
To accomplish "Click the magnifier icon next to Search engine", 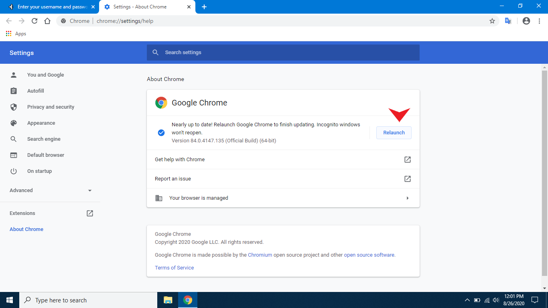I will click(x=14, y=139).
